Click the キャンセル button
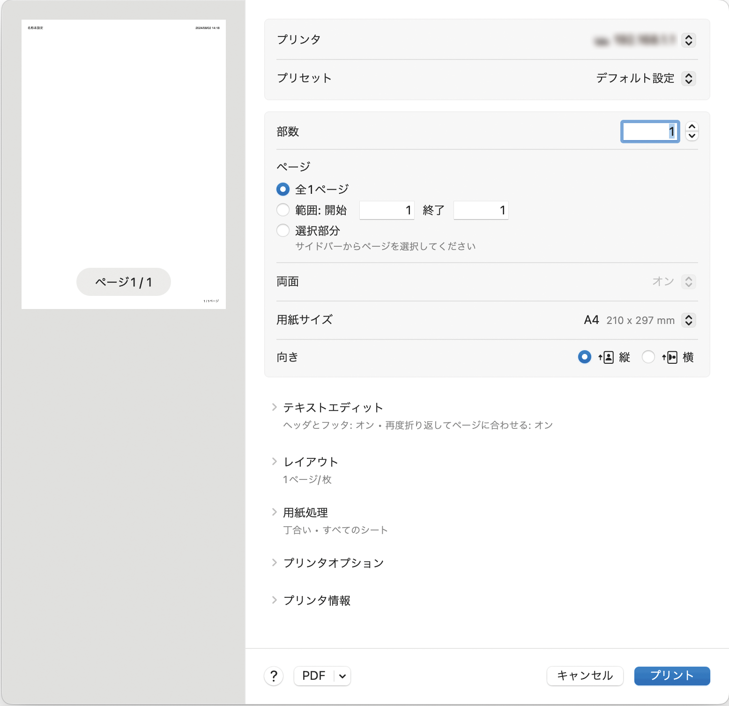729x706 pixels. pos(585,676)
